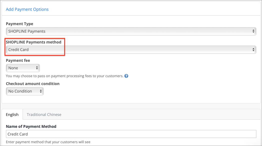Click the Credit Card value in method dropdown
The width and height of the screenshot is (262, 146).
[x=18, y=50]
